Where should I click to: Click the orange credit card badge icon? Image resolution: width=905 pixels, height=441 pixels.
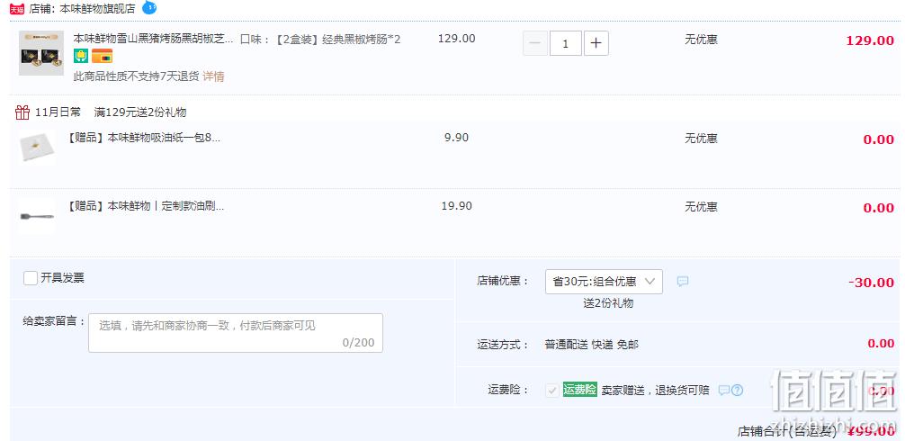(103, 56)
